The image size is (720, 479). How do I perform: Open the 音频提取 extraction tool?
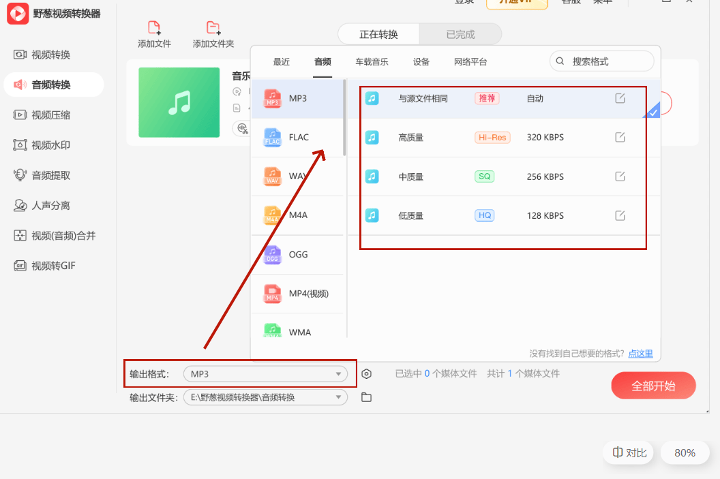point(45,174)
